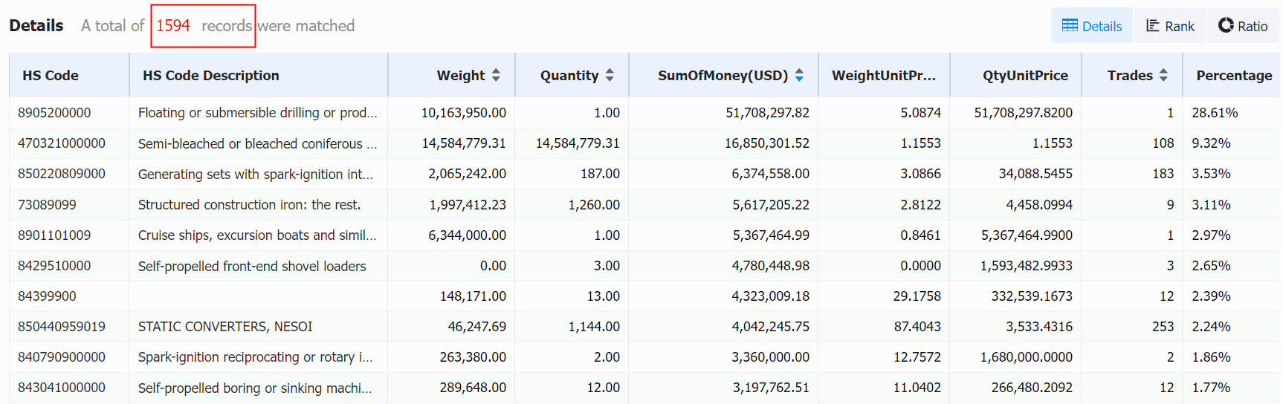
Task: Click the HS Code column header
Action: [x=69, y=75]
